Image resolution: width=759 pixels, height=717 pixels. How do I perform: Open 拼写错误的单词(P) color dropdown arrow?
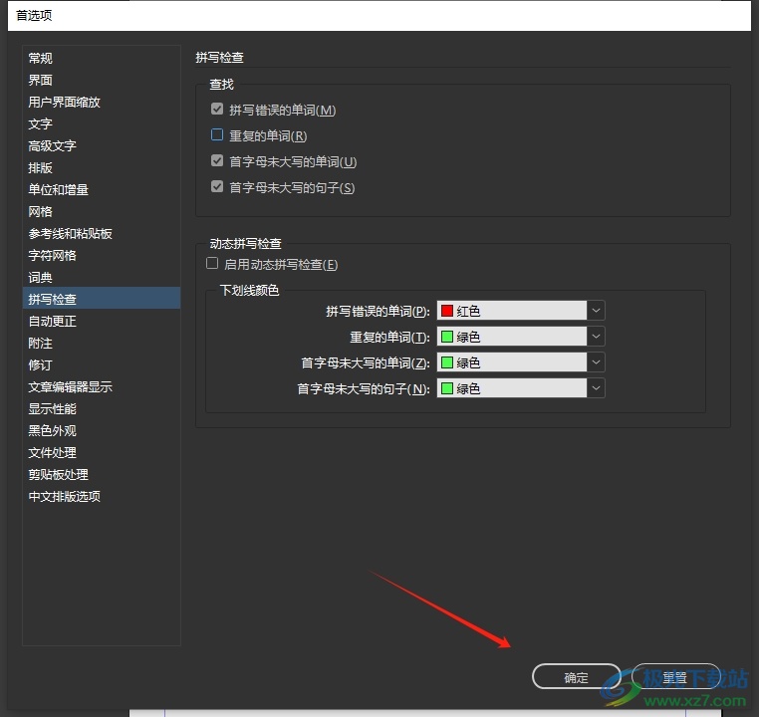coord(596,311)
